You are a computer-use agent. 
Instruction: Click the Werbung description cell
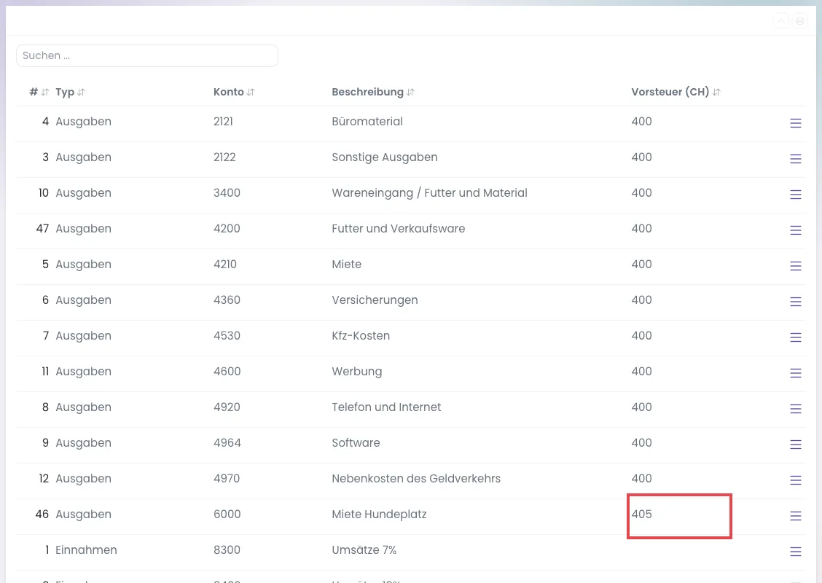click(356, 371)
